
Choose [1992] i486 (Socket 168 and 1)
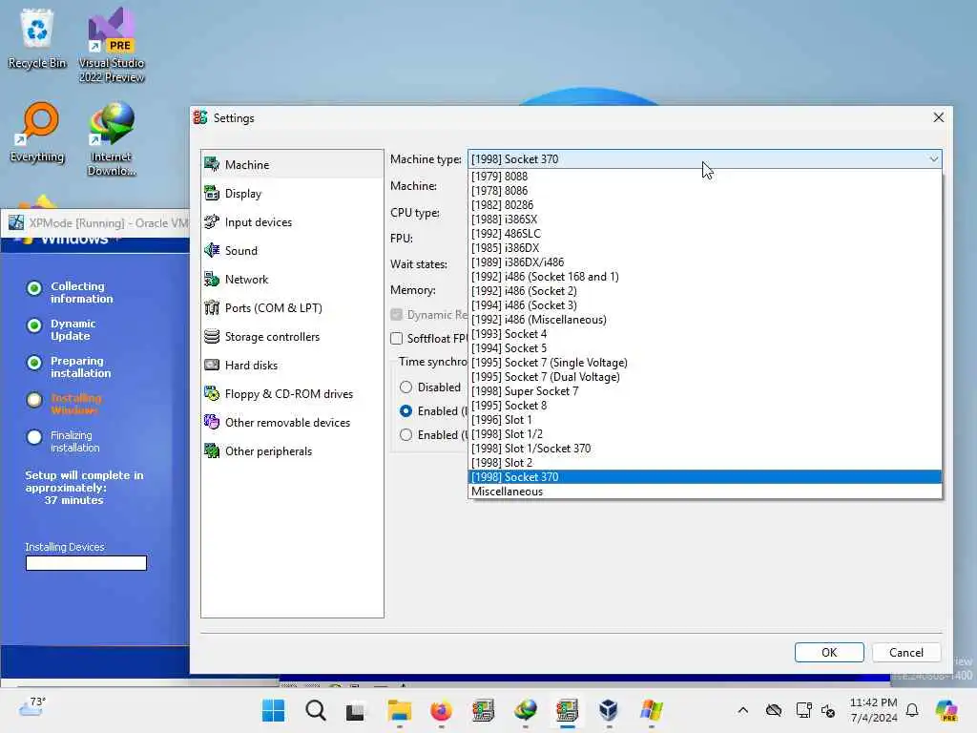tap(705, 277)
